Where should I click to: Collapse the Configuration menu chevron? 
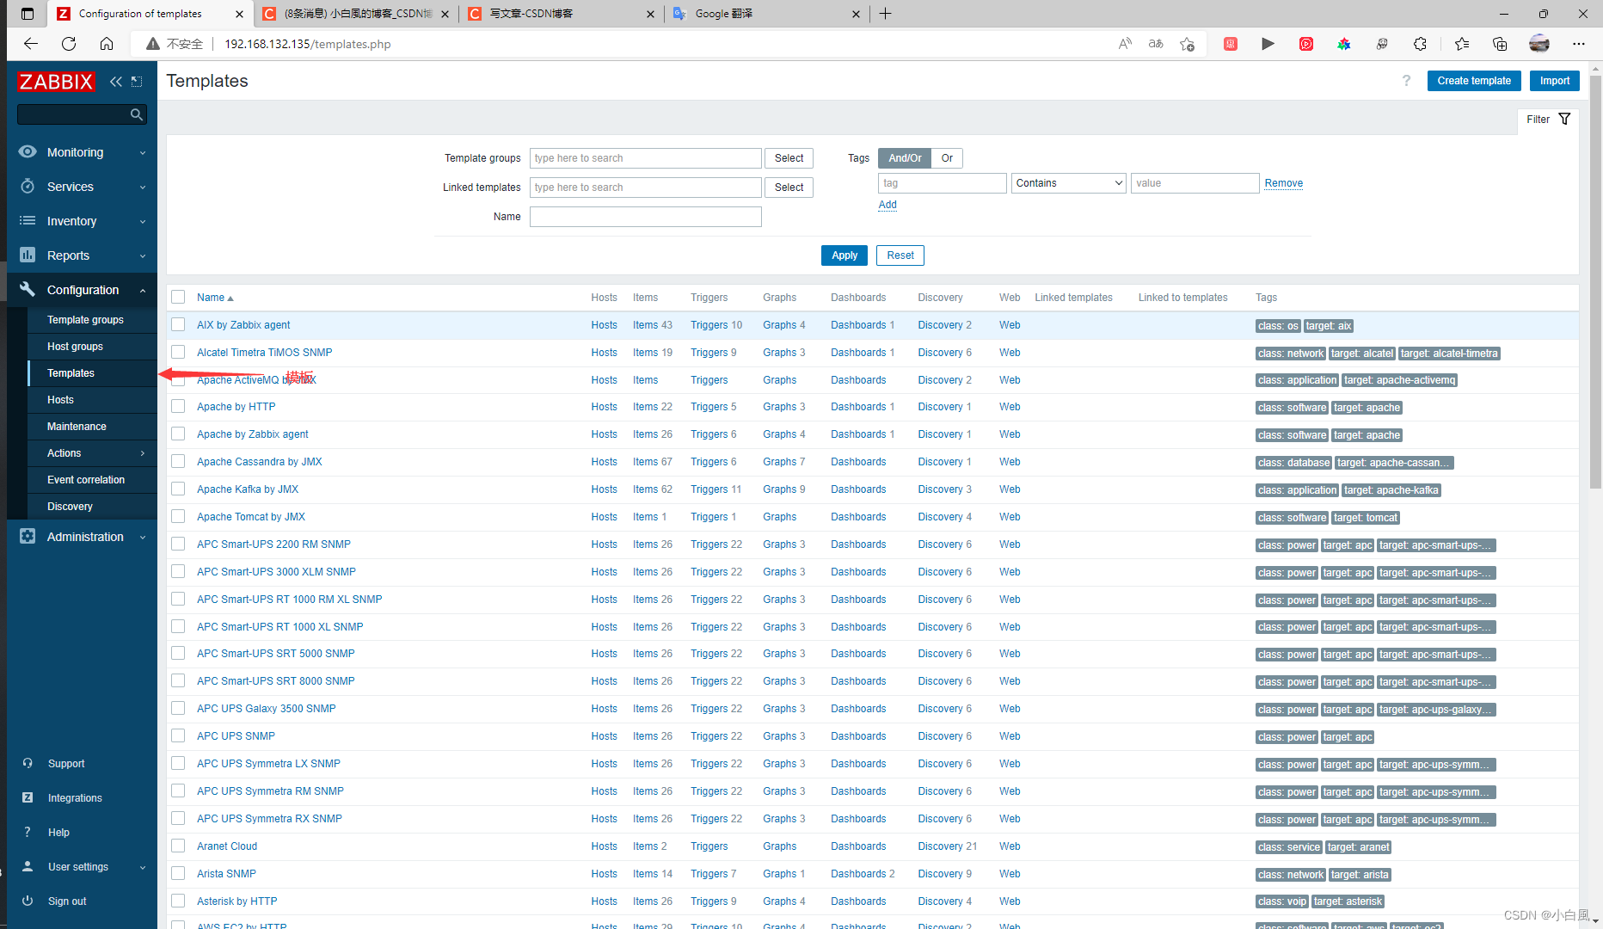143,290
